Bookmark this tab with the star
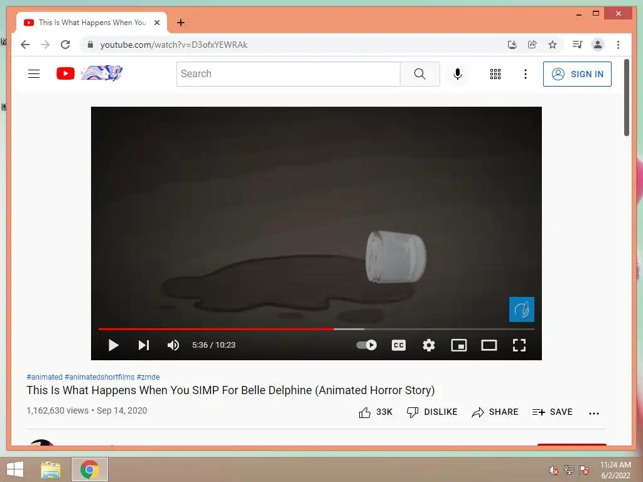Image resolution: width=643 pixels, height=482 pixels. click(x=553, y=45)
